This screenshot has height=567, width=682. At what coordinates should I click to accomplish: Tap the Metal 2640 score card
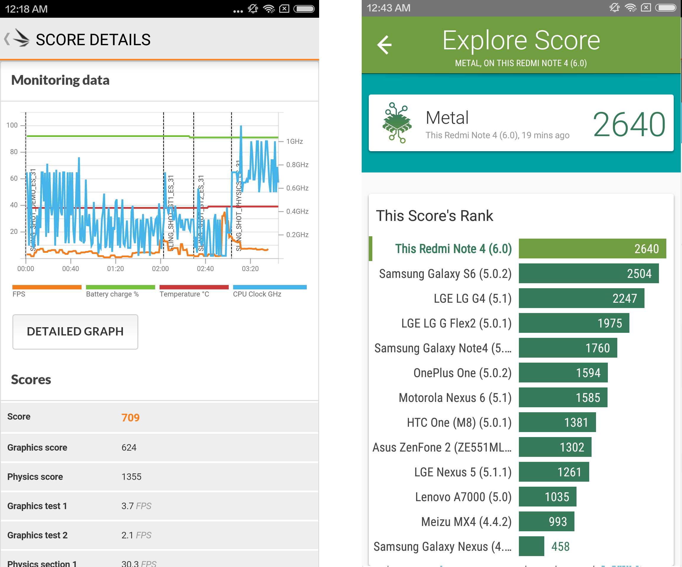coord(521,123)
